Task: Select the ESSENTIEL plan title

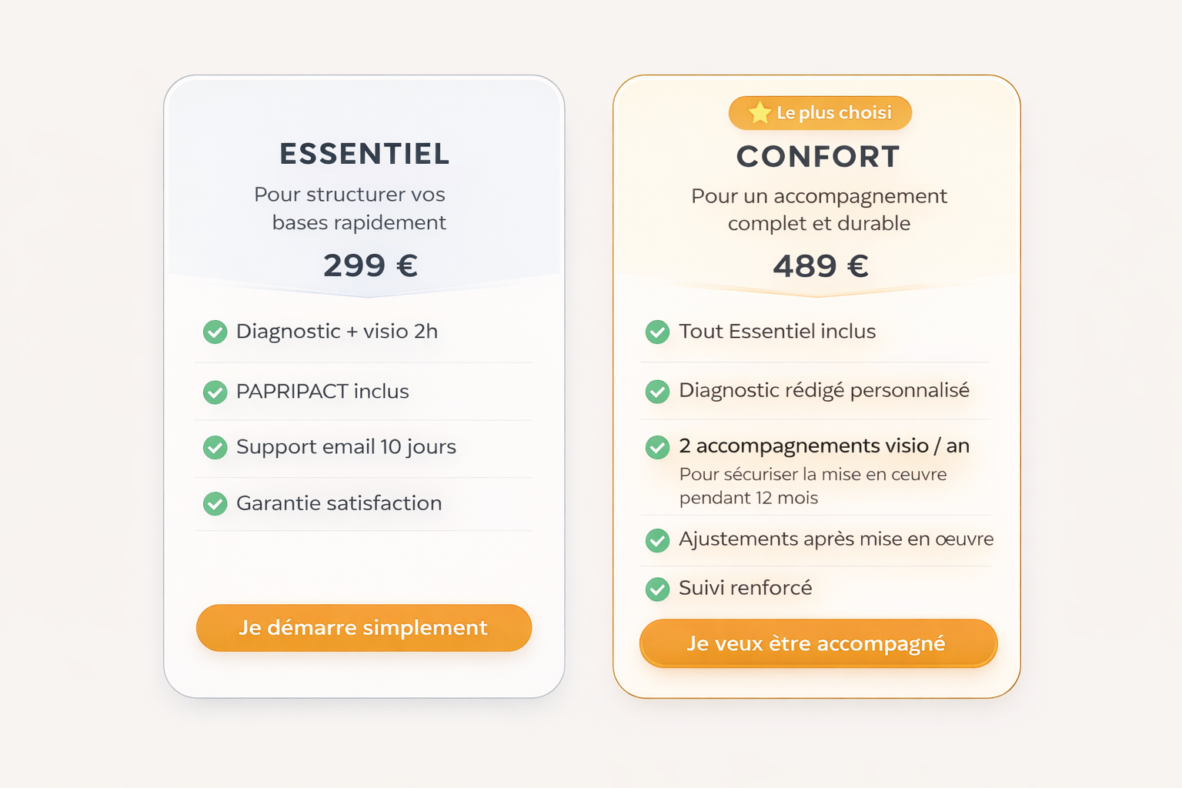Action: click(364, 154)
